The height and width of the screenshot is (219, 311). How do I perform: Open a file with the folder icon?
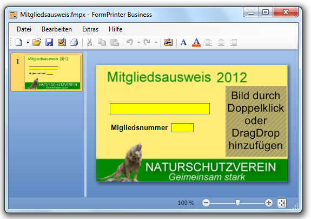(x=37, y=42)
